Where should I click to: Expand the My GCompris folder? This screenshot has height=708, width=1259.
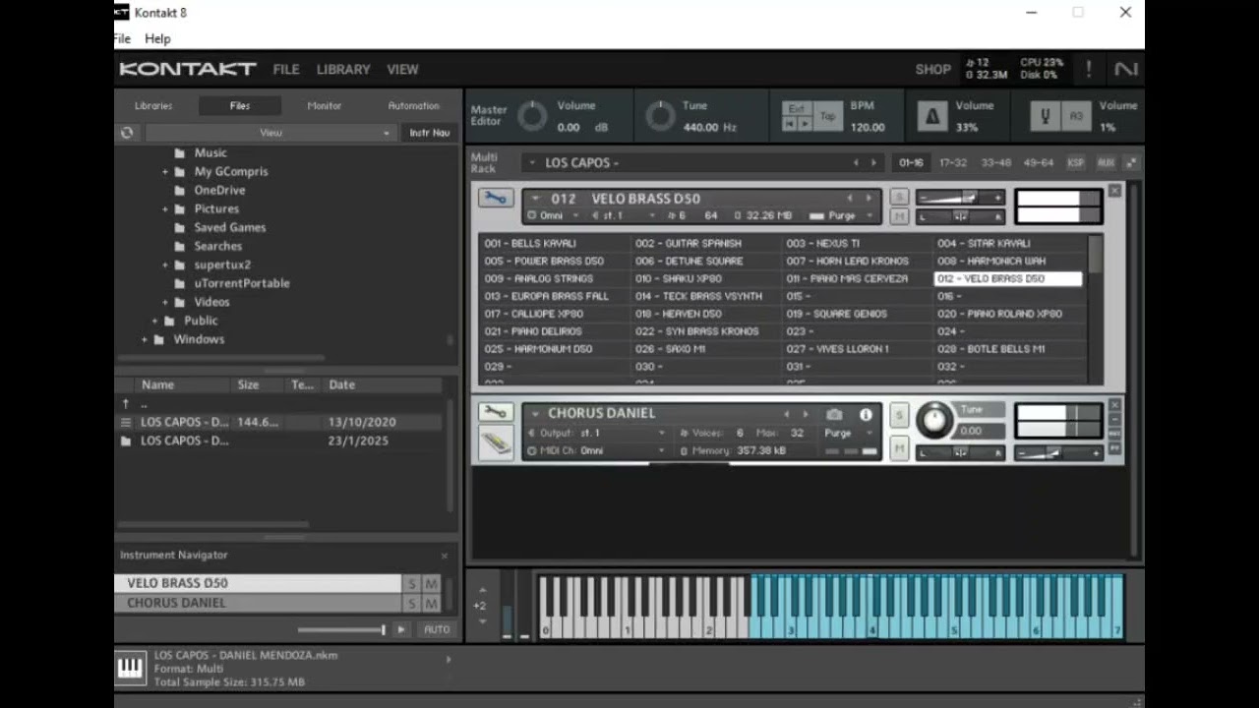pyautogui.click(x=165, y=172)
